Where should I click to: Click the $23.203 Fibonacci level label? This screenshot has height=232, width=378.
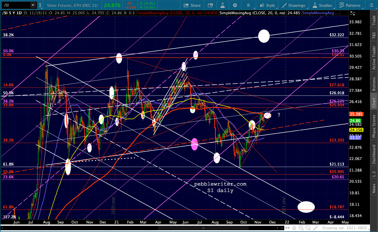tap(337, 140)
